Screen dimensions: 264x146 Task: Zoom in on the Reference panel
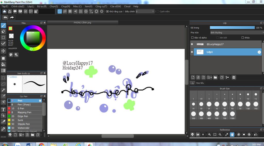pyautogui.click(x=209, y=135)
